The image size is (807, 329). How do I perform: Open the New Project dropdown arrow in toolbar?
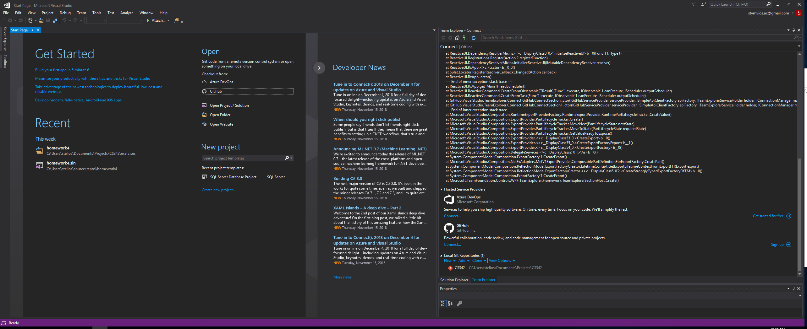coord(36,21)
